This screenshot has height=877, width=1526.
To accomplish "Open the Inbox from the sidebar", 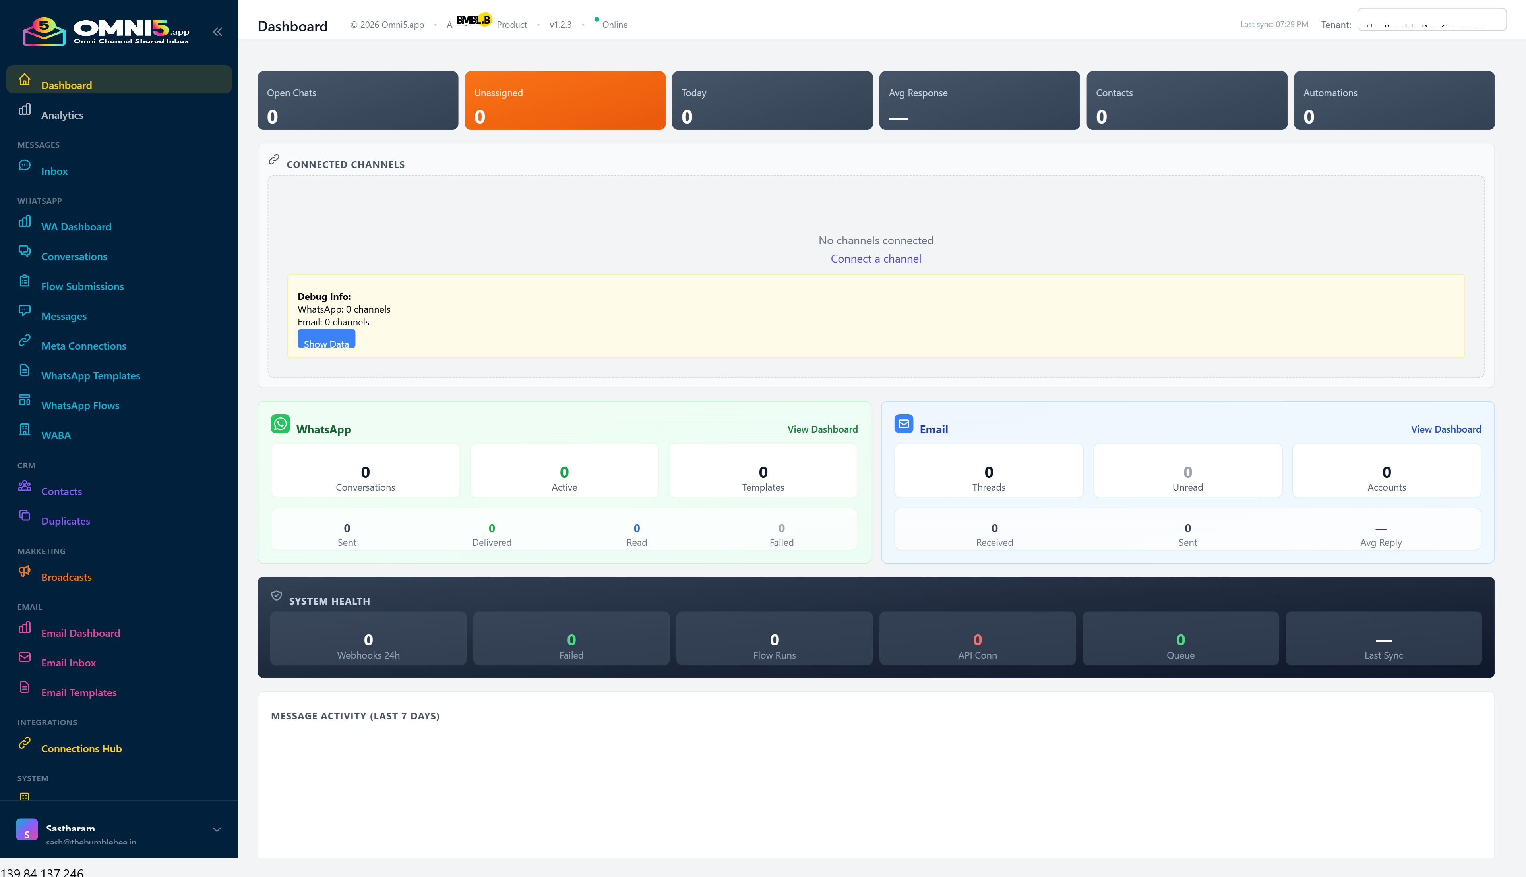I will pos(54,171).
